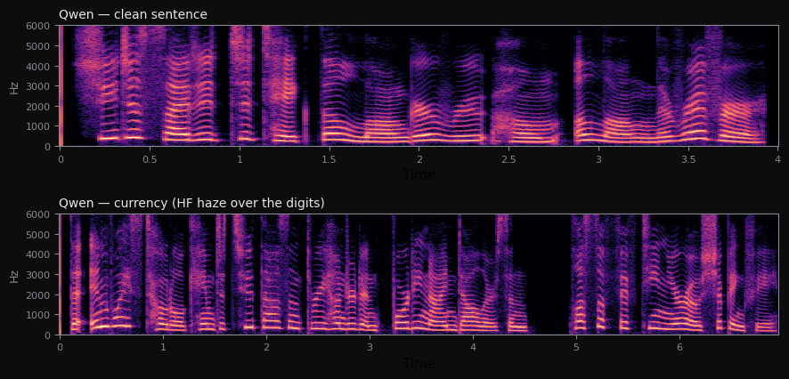Click the 1 tick on the currency time axis
This screenshot has height=379, width=789.
pyautogui.click(x=163, y=348)
